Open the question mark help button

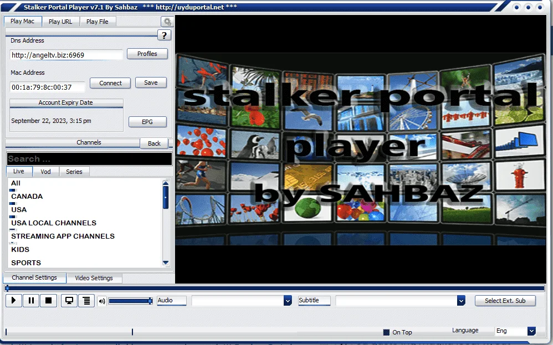(164, 35)
